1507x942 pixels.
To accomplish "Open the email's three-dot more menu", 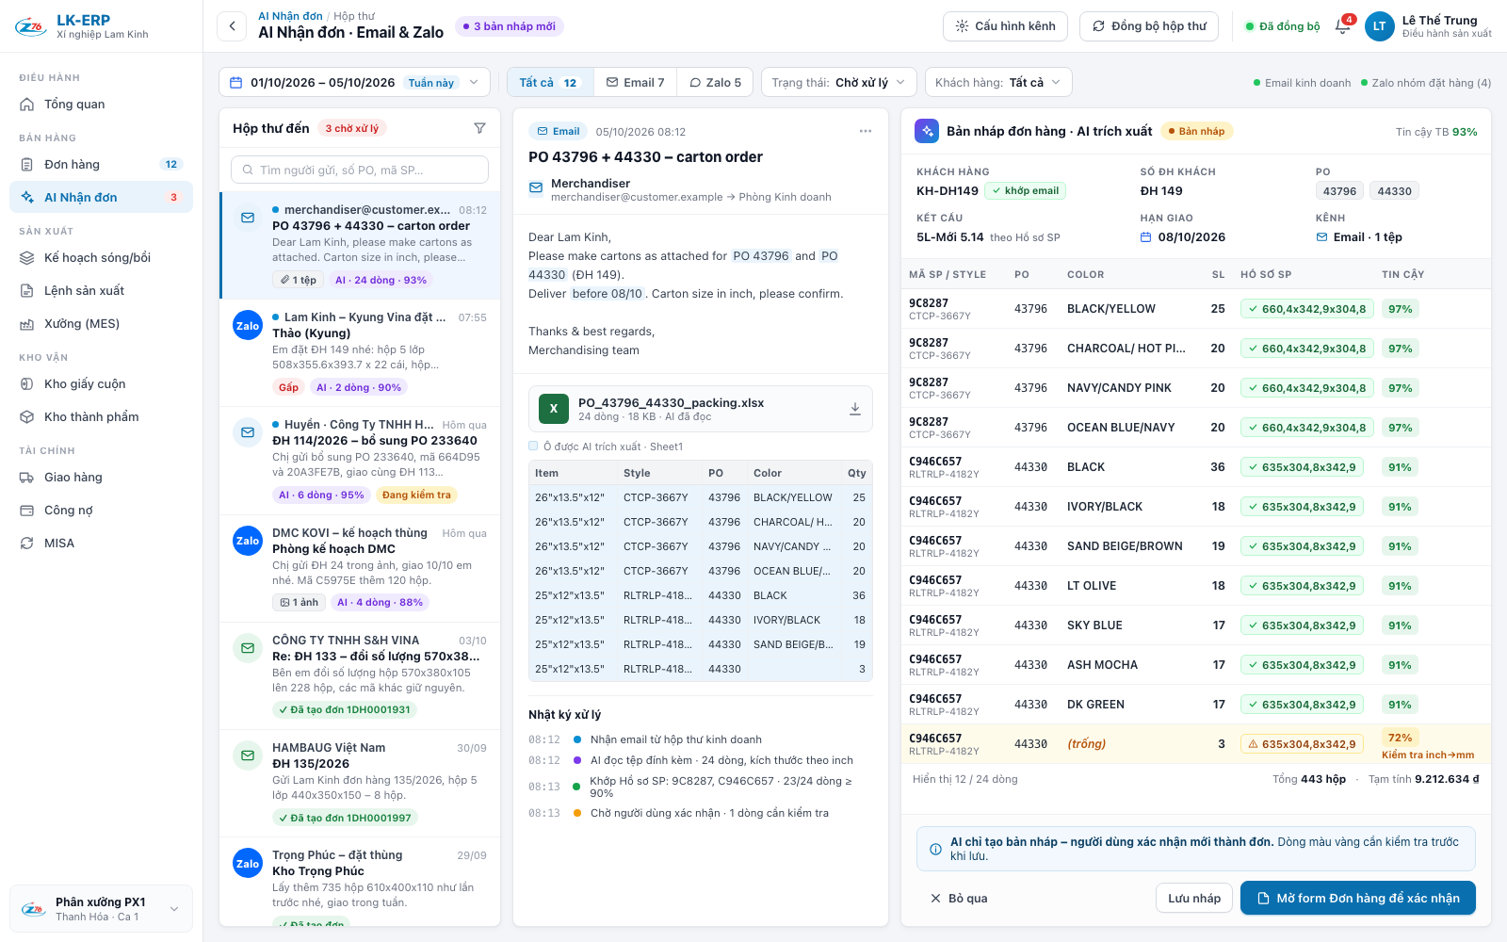I will (866, 131).
